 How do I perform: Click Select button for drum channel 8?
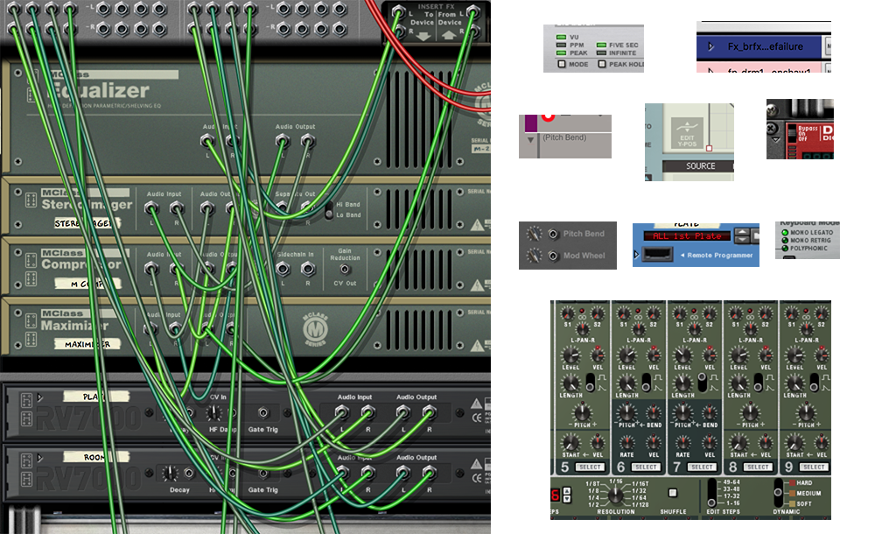[757, 467]
